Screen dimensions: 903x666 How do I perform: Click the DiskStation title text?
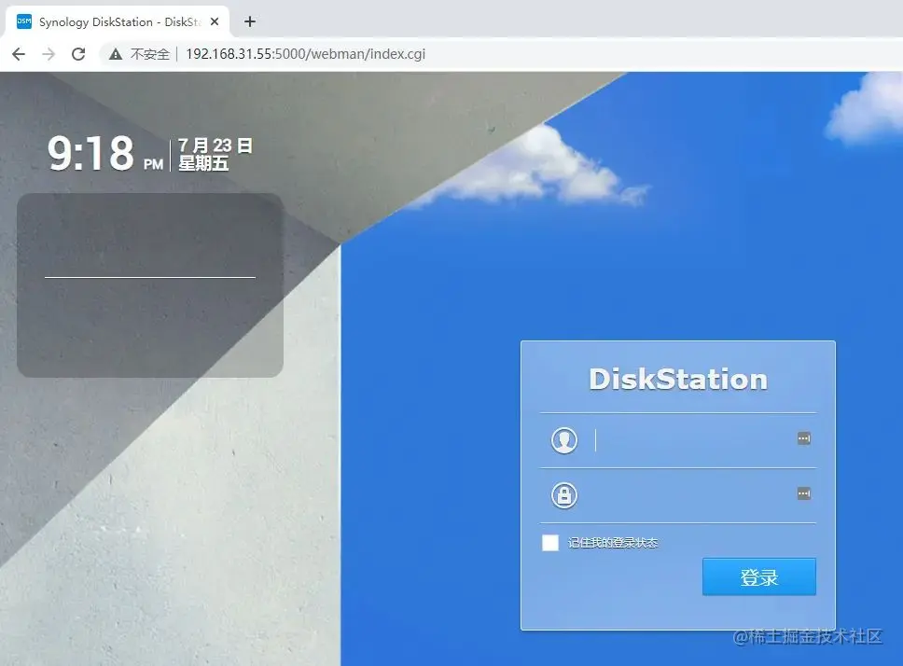tap(678, 380)
